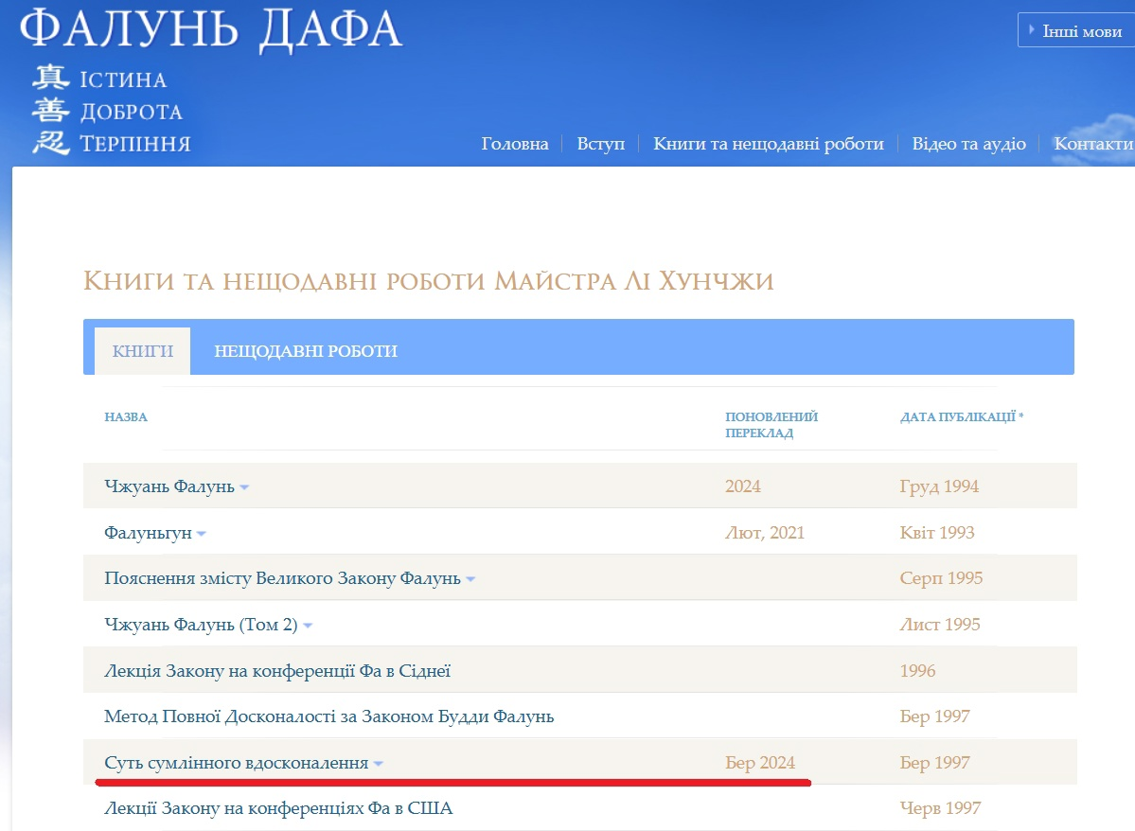Select the КНИГИ tab

tap(143, 351)
